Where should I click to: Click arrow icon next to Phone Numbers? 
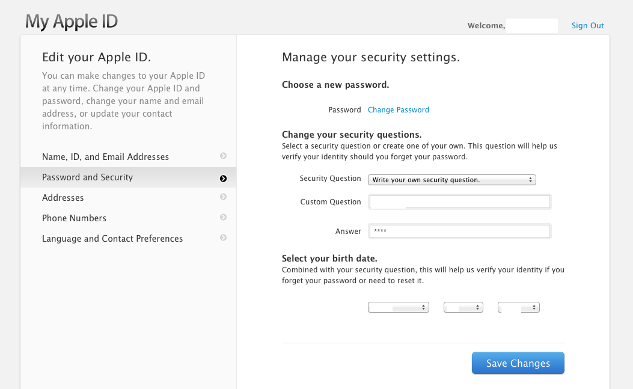(223, 217)
